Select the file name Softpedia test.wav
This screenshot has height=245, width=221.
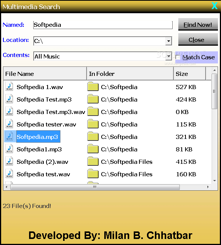coord(43,174)
